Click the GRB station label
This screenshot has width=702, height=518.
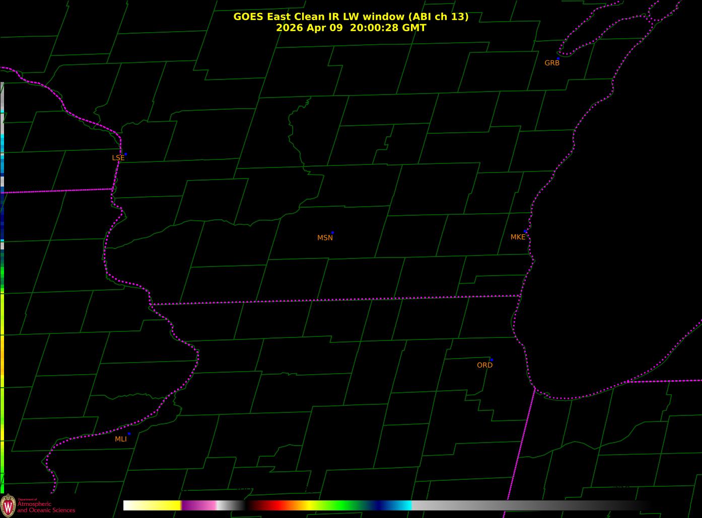[552, 63]
